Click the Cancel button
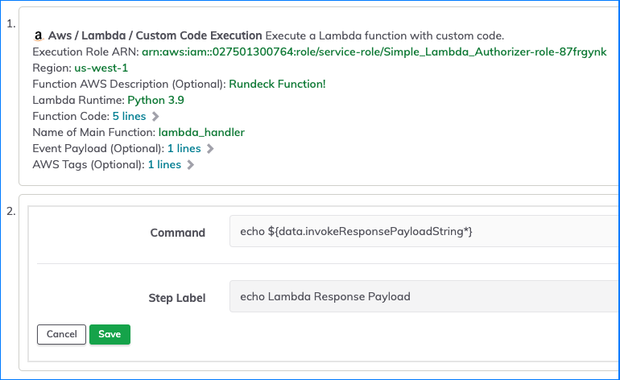The height and width of the screenshot is (380, 620). pos(61,335)
